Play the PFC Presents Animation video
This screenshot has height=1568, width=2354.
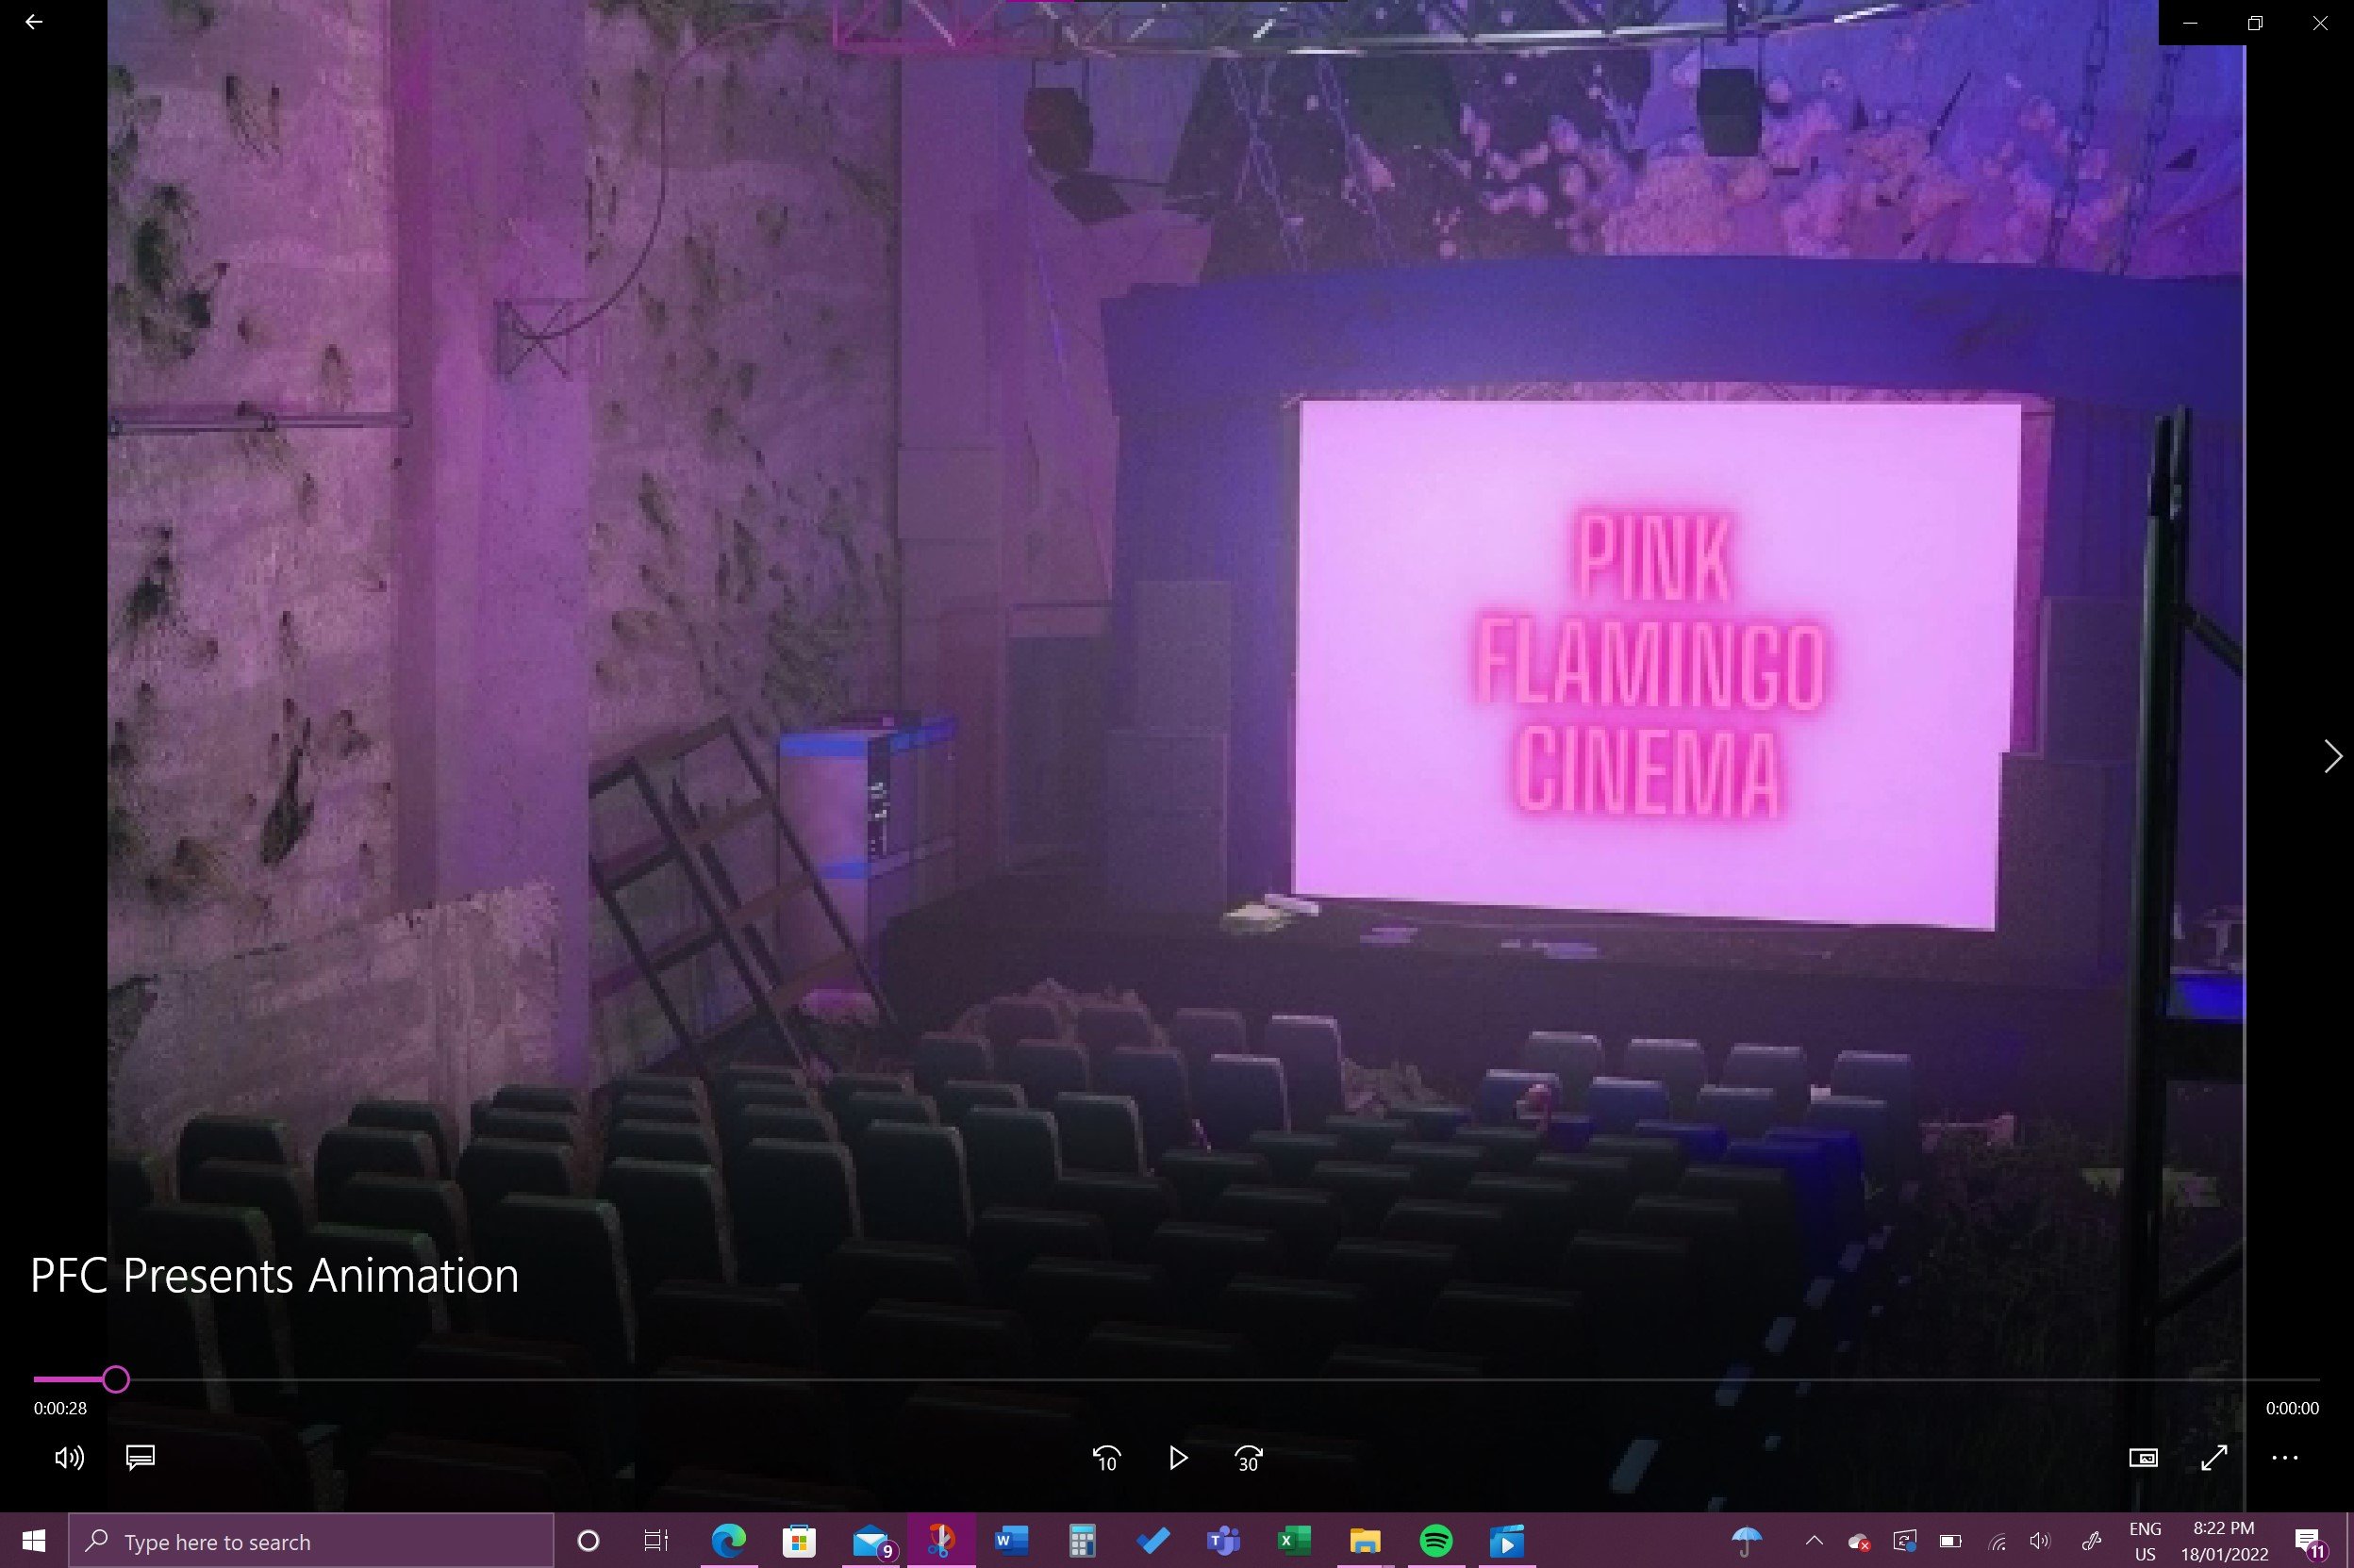[1177, 1458]
